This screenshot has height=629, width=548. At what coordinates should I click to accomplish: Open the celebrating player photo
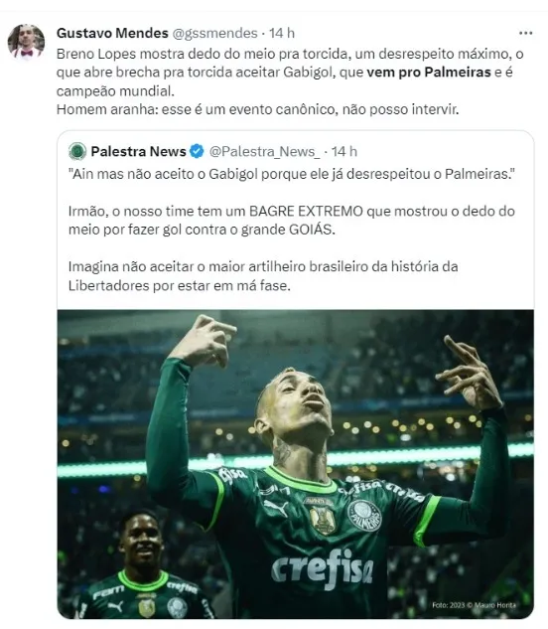click(296, 464)
